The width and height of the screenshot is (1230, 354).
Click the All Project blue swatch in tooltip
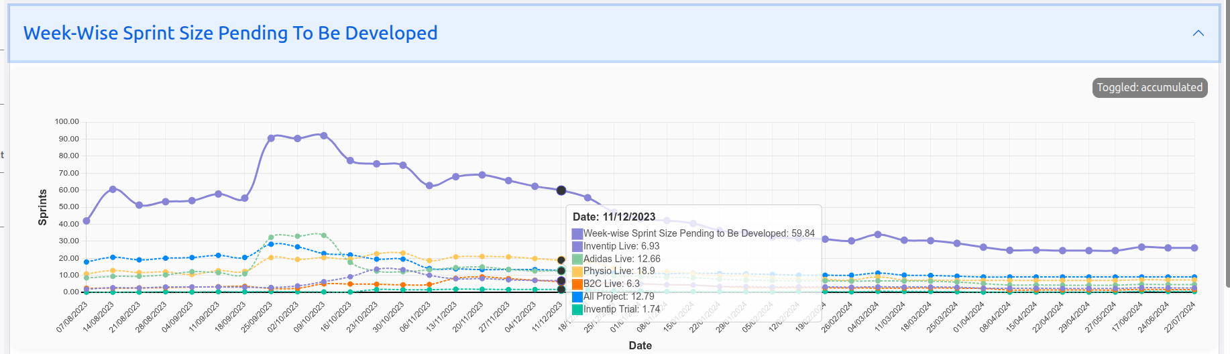(x=577, y=297)
